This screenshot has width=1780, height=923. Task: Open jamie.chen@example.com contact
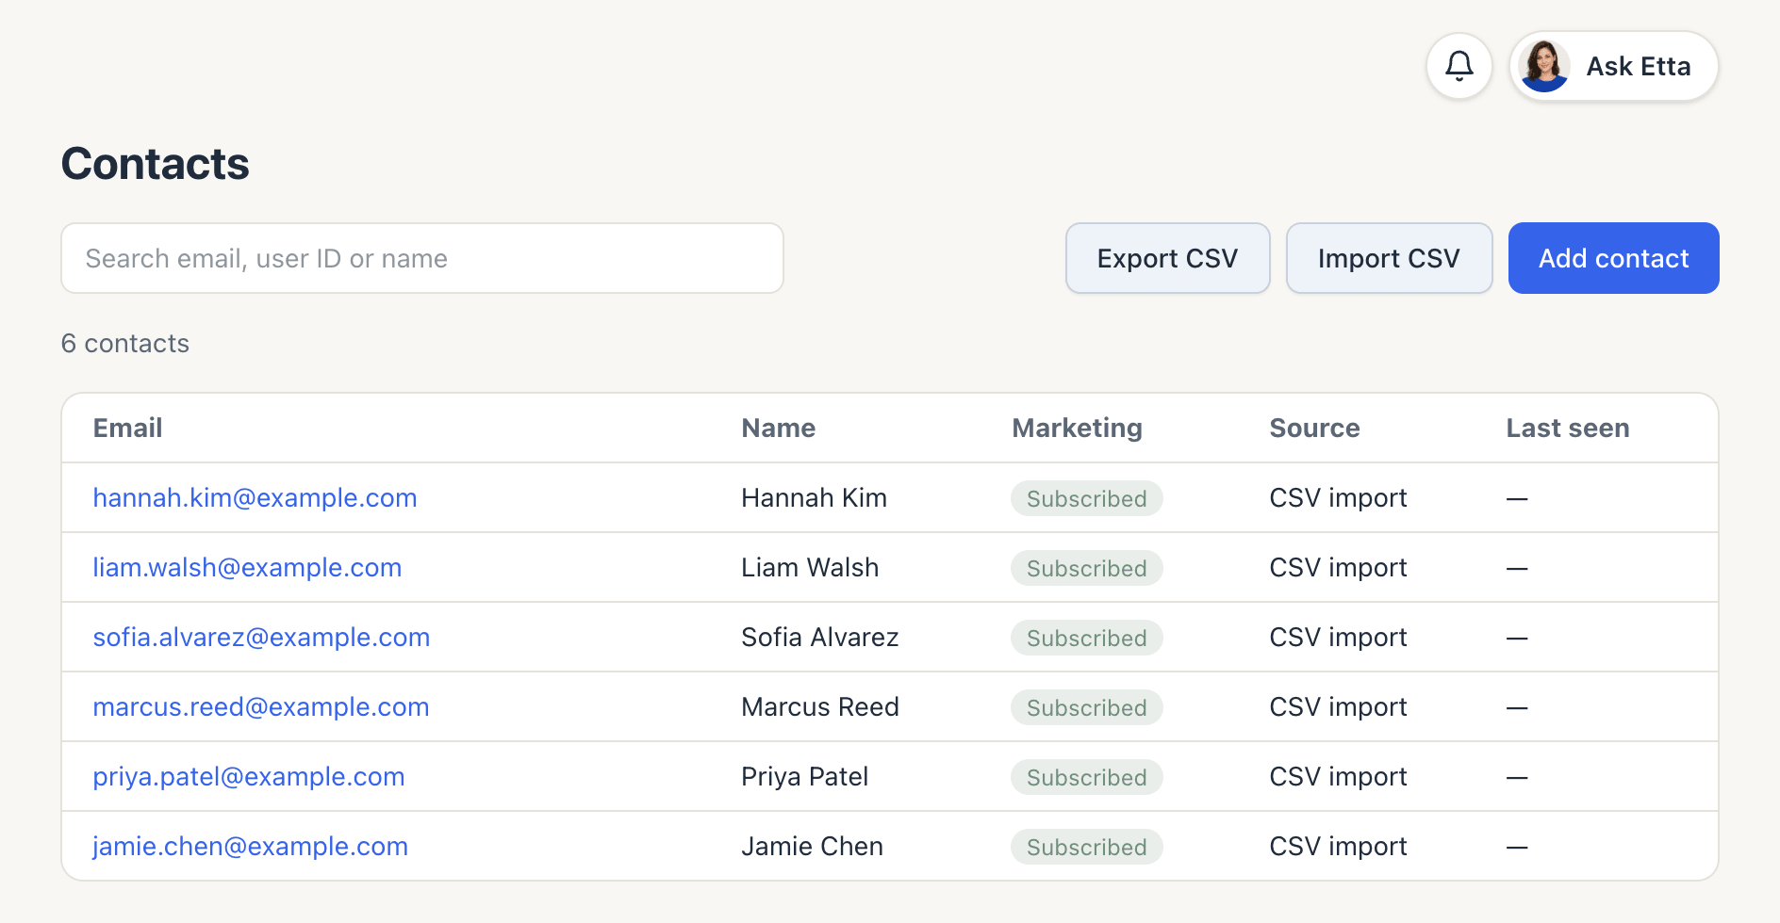[250, 846]
